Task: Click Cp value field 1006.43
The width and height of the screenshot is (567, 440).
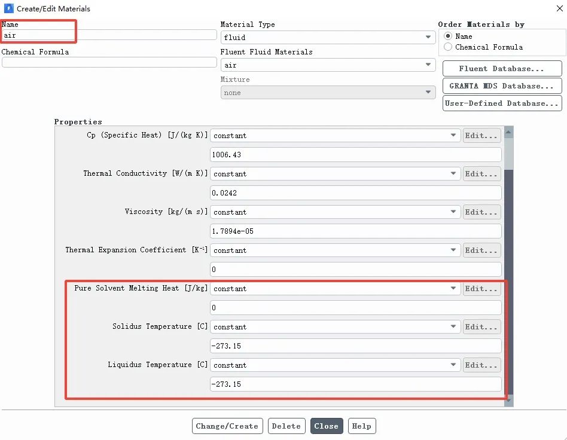Action: [355, 155]
